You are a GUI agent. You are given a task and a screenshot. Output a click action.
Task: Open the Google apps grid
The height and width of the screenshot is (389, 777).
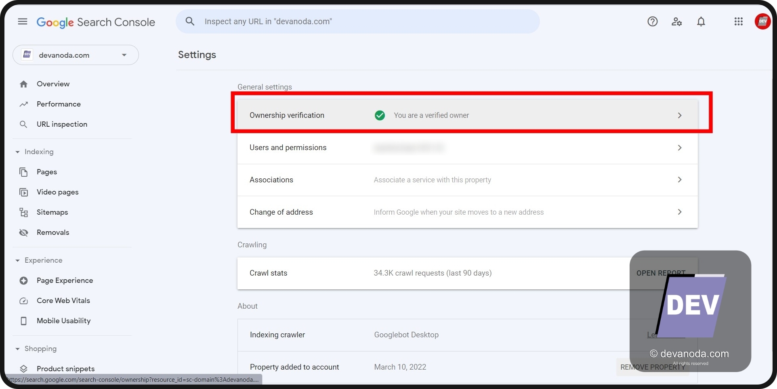point(739,21)
